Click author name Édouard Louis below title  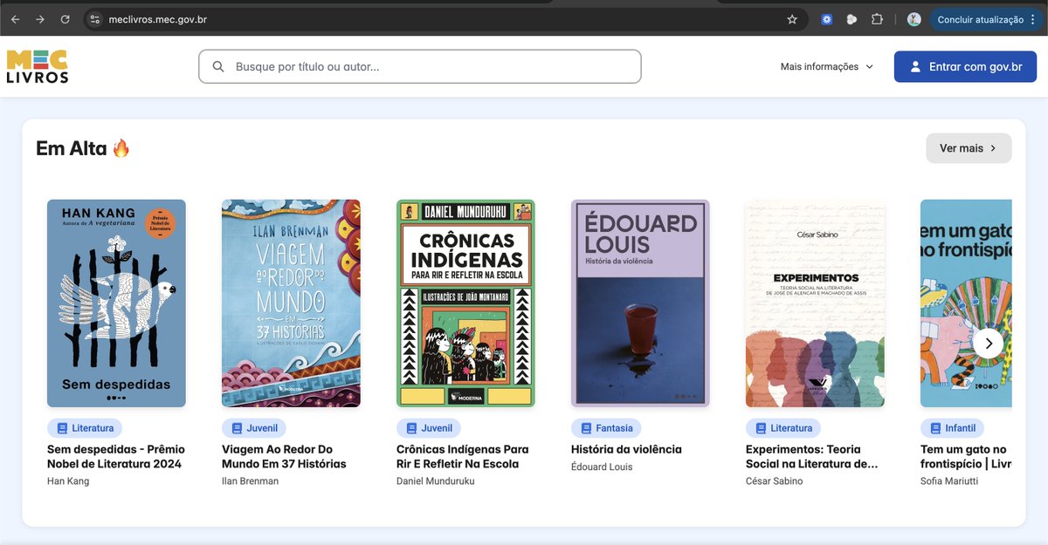(602, 467)
